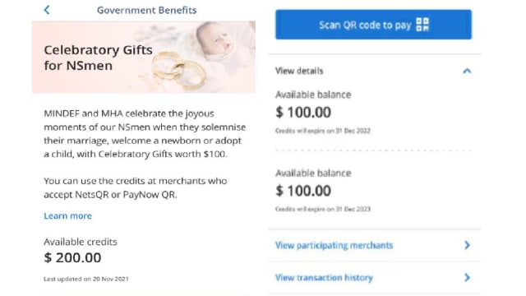Image resolution: width=526 pixels, height=296 pixels.
Task: Tap the Credits will expire 31 Dec 2023 note
Action: pos(323,209)
